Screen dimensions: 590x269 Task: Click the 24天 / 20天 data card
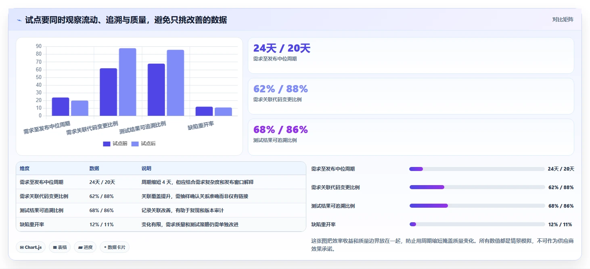click(x=411, y=55)
